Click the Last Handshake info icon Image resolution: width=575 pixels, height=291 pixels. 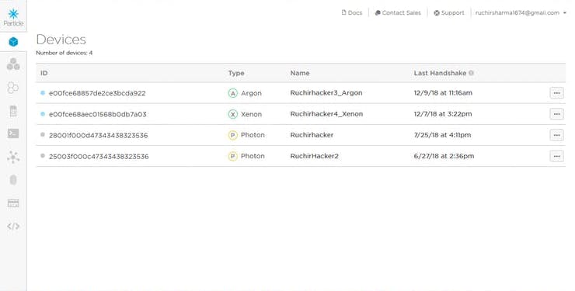tap(471, 73)
